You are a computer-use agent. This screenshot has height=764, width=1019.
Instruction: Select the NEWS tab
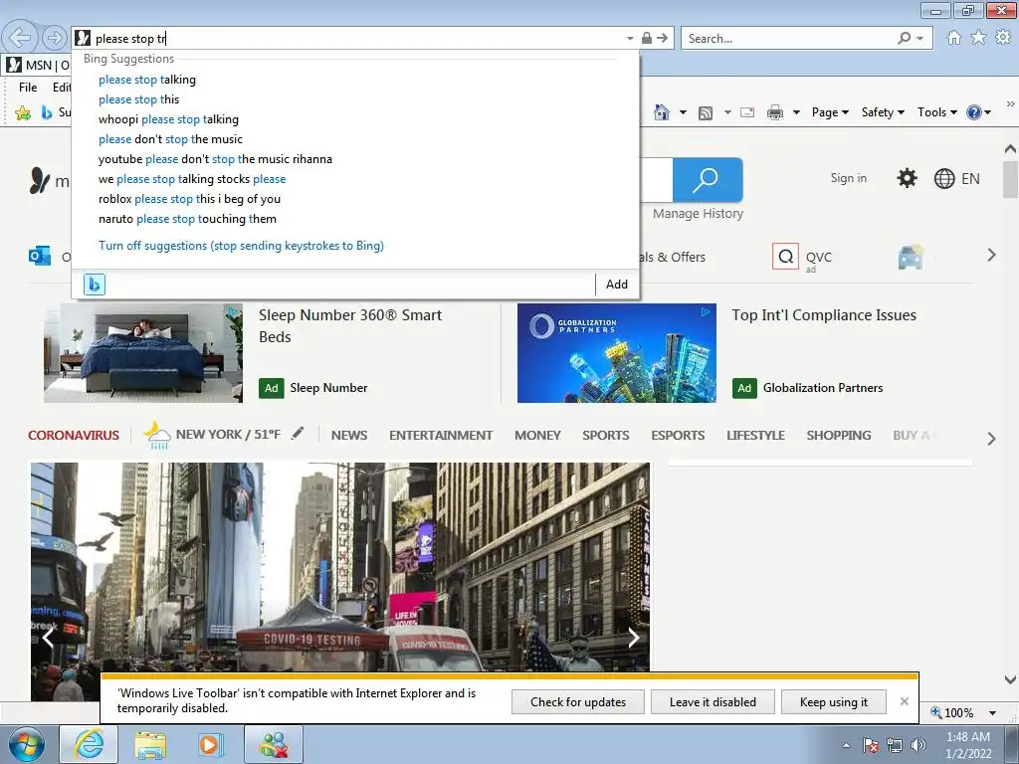point(349,436)
